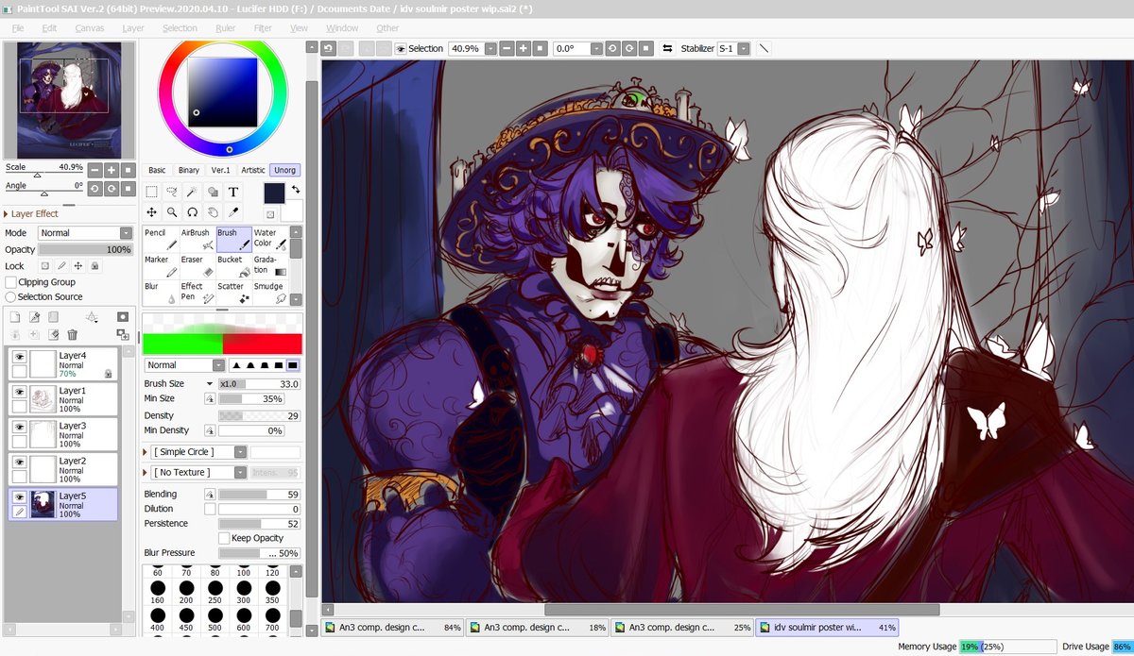Screen dimensions: 1134x656
Task: Open the File menu
Action: tap(18, 28)
